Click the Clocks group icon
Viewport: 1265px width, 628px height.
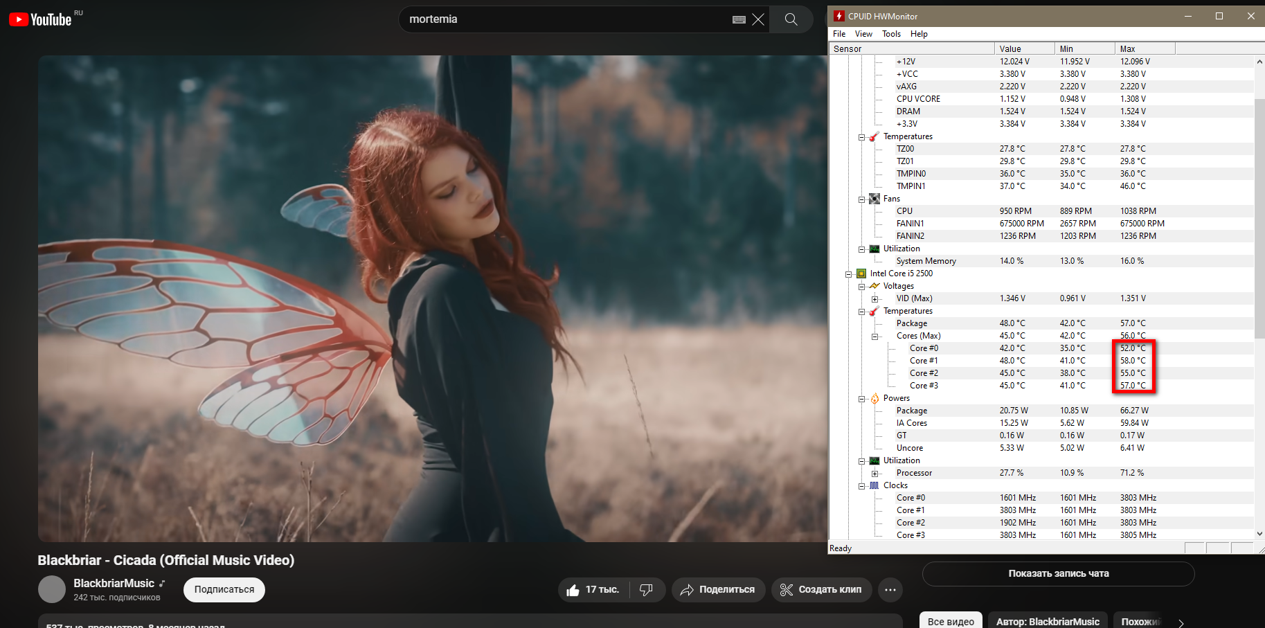(874, 485)
